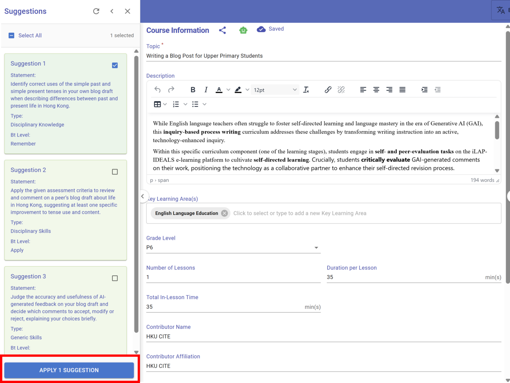This screenshot has height=383, width=510.
Task: Click the Saved cloud status icon
Action: point(261,29)
